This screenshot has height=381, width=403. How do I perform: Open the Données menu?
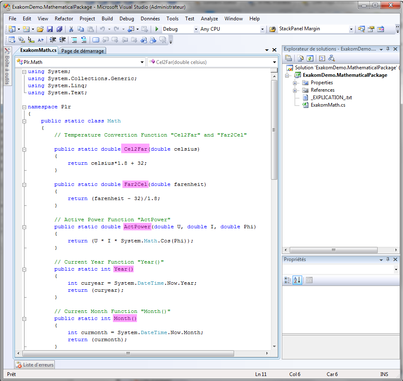pos(150,19)
